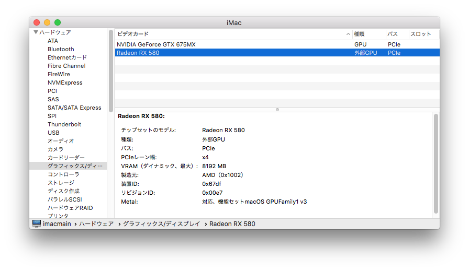469x271 pixels.
Task: Select the Radeon RX 580 table row
Action: coord(277,53)
